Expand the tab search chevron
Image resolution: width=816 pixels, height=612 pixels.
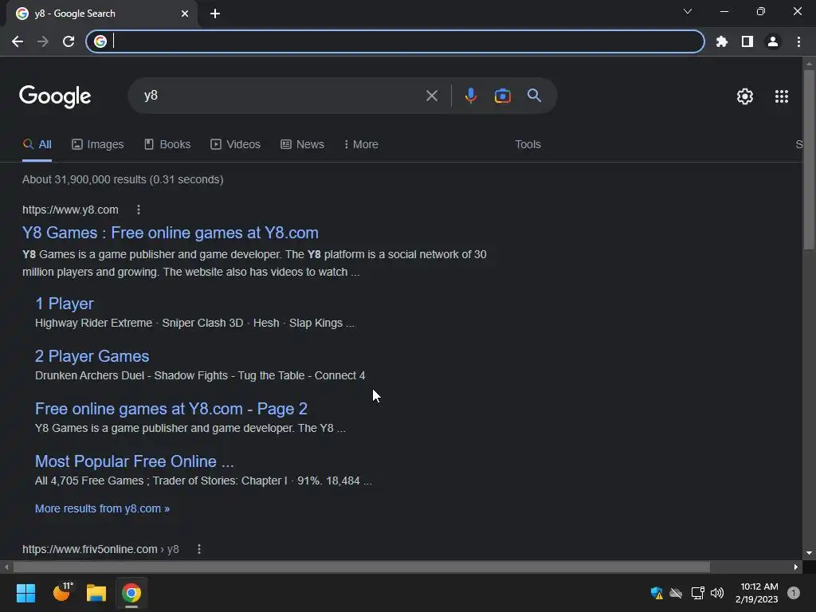(688, 11)
